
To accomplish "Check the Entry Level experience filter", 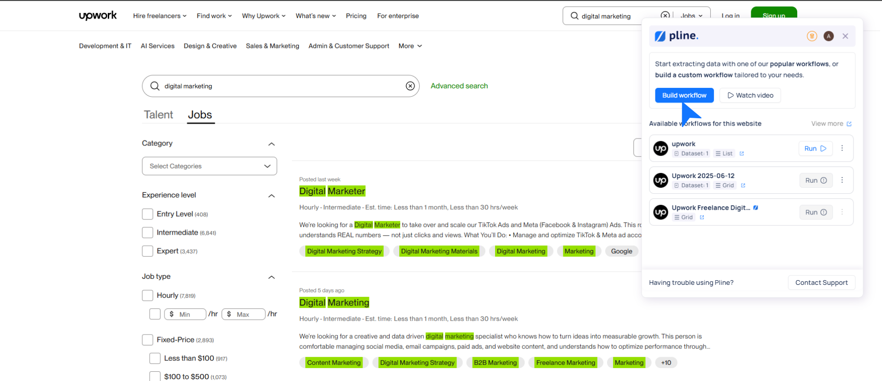I will point(147,214).
